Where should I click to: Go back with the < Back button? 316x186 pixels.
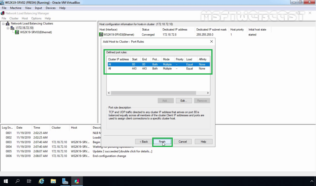pos(144,142)
